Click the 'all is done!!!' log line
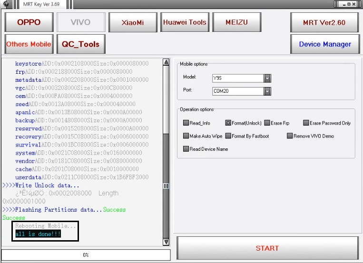This screenshot has height=263, width=363. [38, 234]
